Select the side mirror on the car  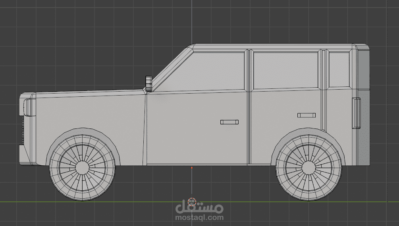click(x=149, y=84)
